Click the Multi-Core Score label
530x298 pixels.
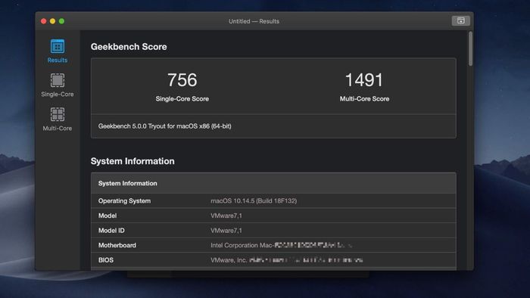tap(364, 99)
